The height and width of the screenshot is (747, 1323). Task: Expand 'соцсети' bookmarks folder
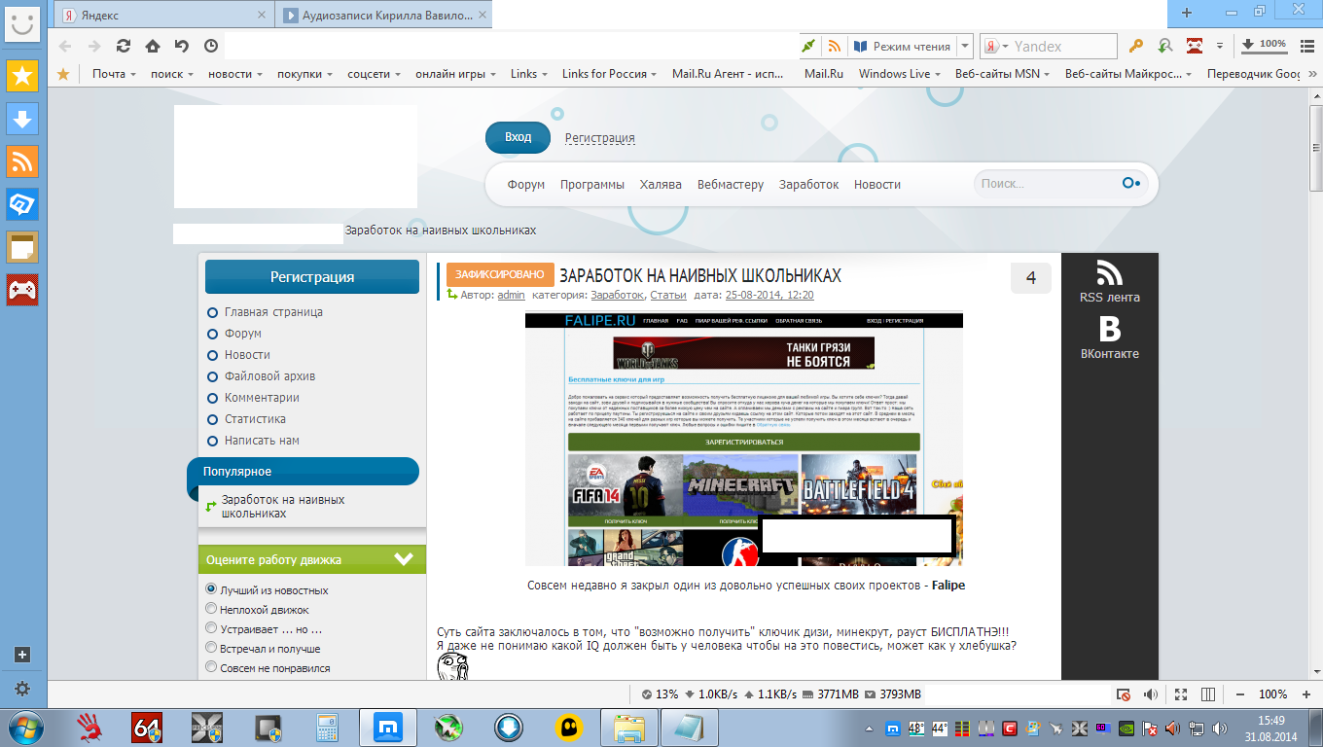click(375, 74)
